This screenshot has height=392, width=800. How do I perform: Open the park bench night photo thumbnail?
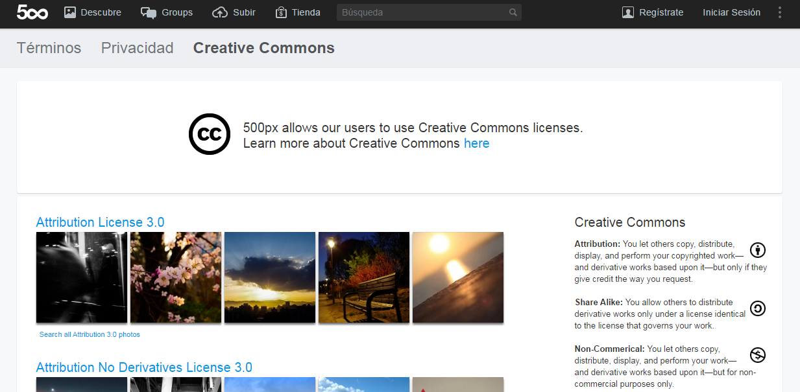pos(364,277)
